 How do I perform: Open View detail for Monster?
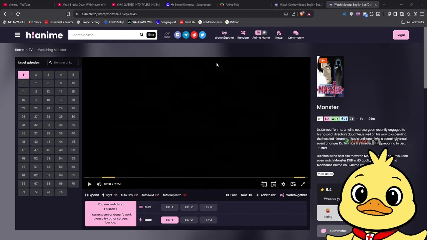click(x=325, y=174)
